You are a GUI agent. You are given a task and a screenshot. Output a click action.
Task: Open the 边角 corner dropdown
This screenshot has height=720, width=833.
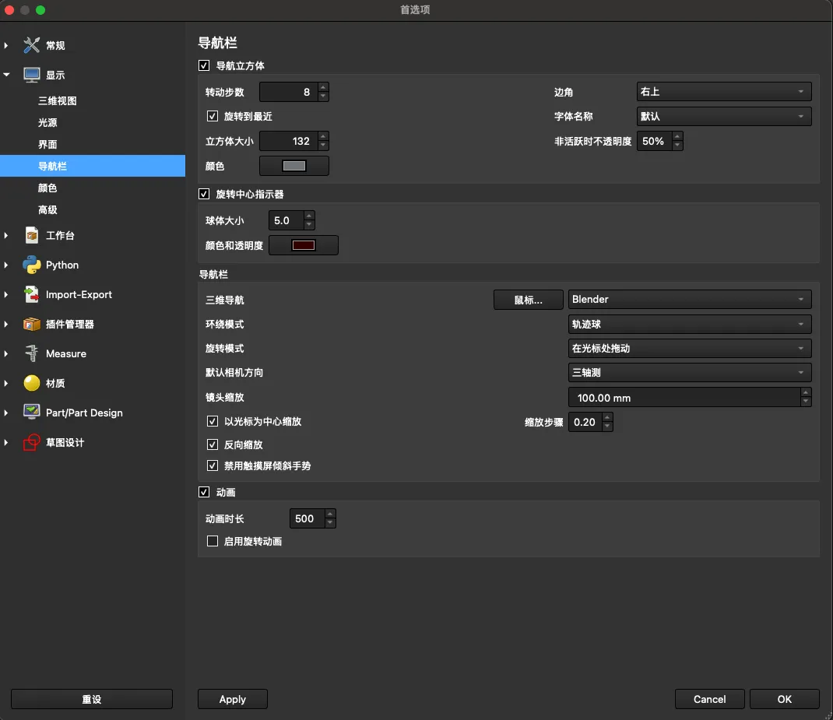coord(723,92)
